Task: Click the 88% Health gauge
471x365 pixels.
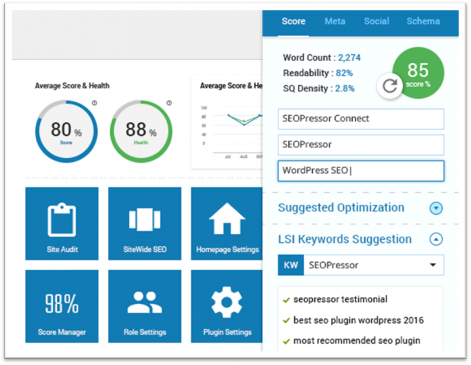Action: click(141, 131)
